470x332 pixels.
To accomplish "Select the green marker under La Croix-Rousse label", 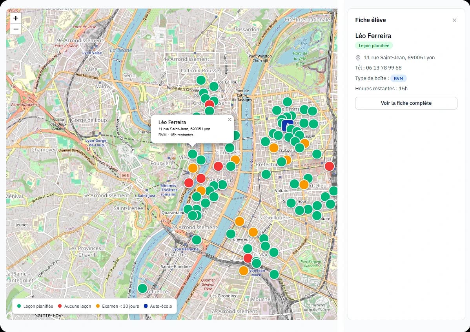I will pyautogui.click(x=201, y=80).
